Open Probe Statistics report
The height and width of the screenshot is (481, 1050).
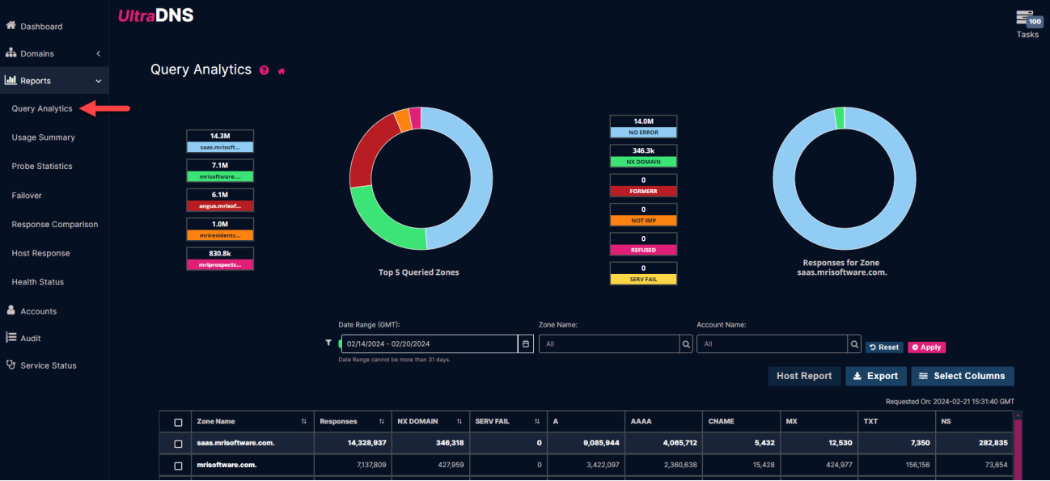pyautogui.click(x=42, y=166)
